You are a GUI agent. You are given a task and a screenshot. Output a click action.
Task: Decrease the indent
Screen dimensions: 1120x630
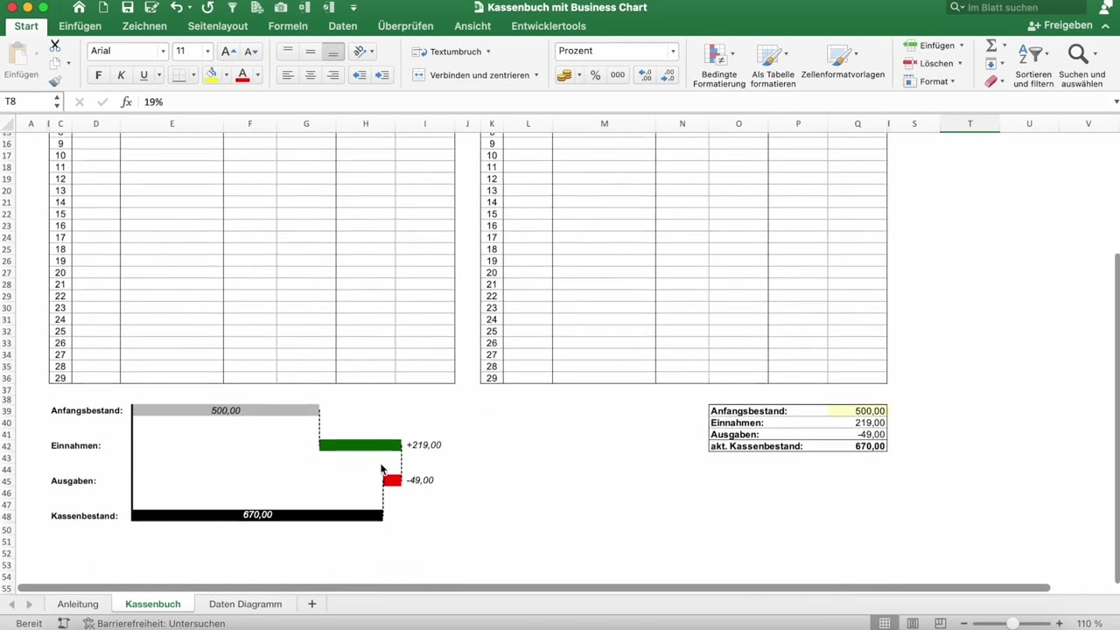tap(359, 75)
